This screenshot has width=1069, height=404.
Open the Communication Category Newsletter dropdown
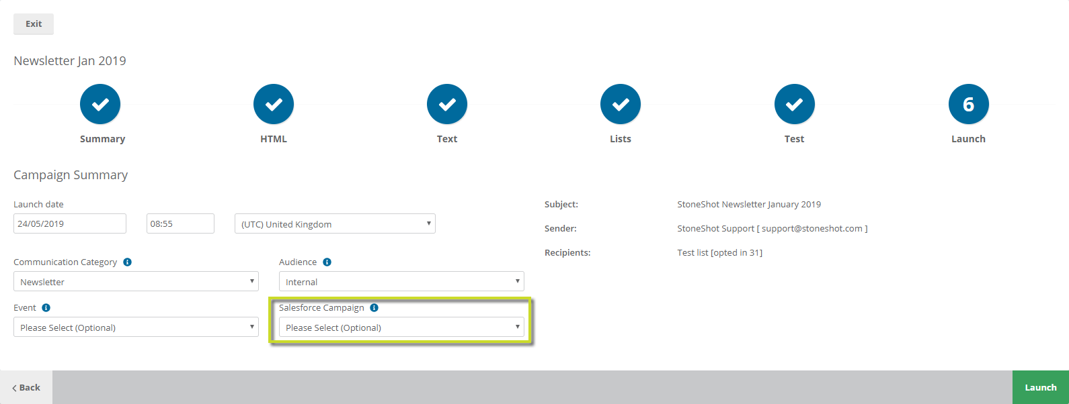136,281
